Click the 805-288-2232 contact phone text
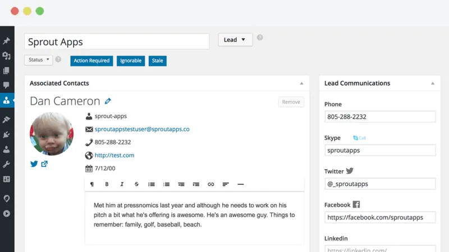The image size is (449, 252). pos(113,142)
